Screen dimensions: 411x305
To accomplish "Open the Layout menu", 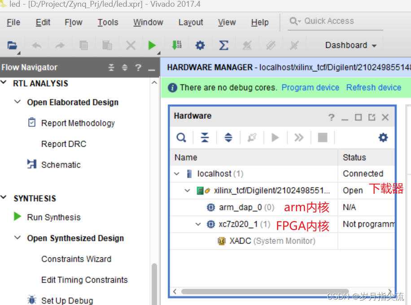I will click(x=191, y=22).
